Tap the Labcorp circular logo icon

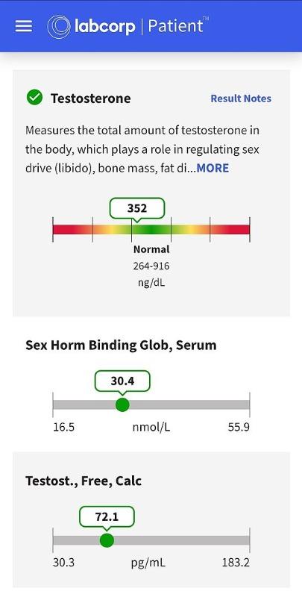point(59,27)
